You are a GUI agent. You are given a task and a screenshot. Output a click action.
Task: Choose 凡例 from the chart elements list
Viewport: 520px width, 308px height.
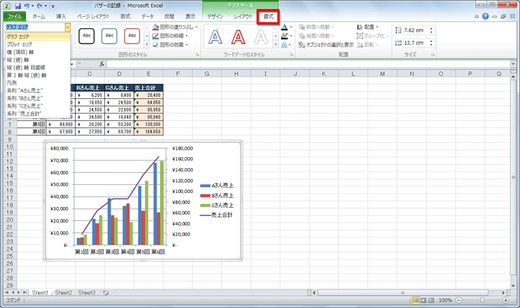click(12, 82)
